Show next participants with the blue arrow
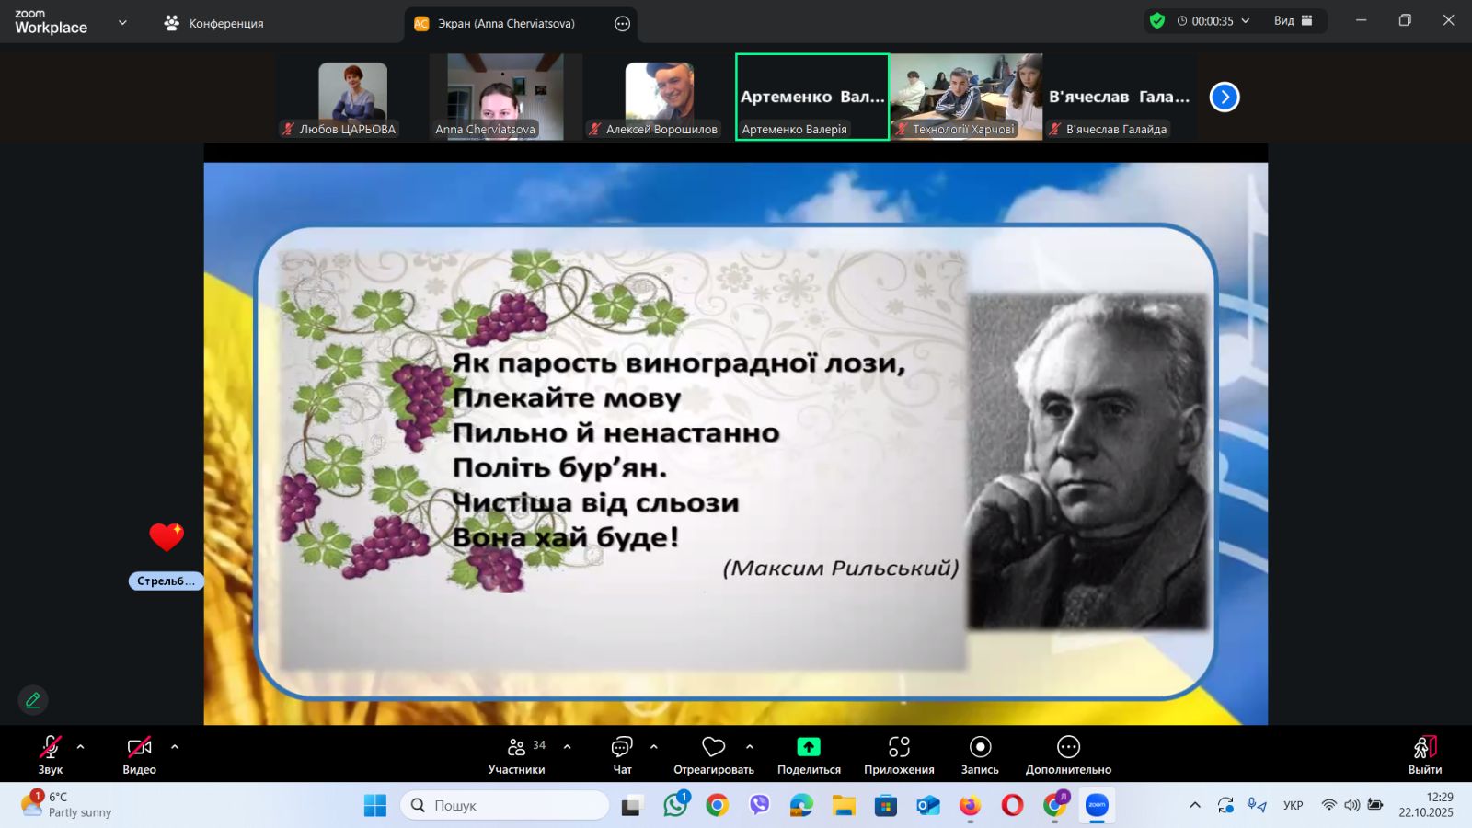The width and height of the screenshot is (1472, 828). 1224,97
